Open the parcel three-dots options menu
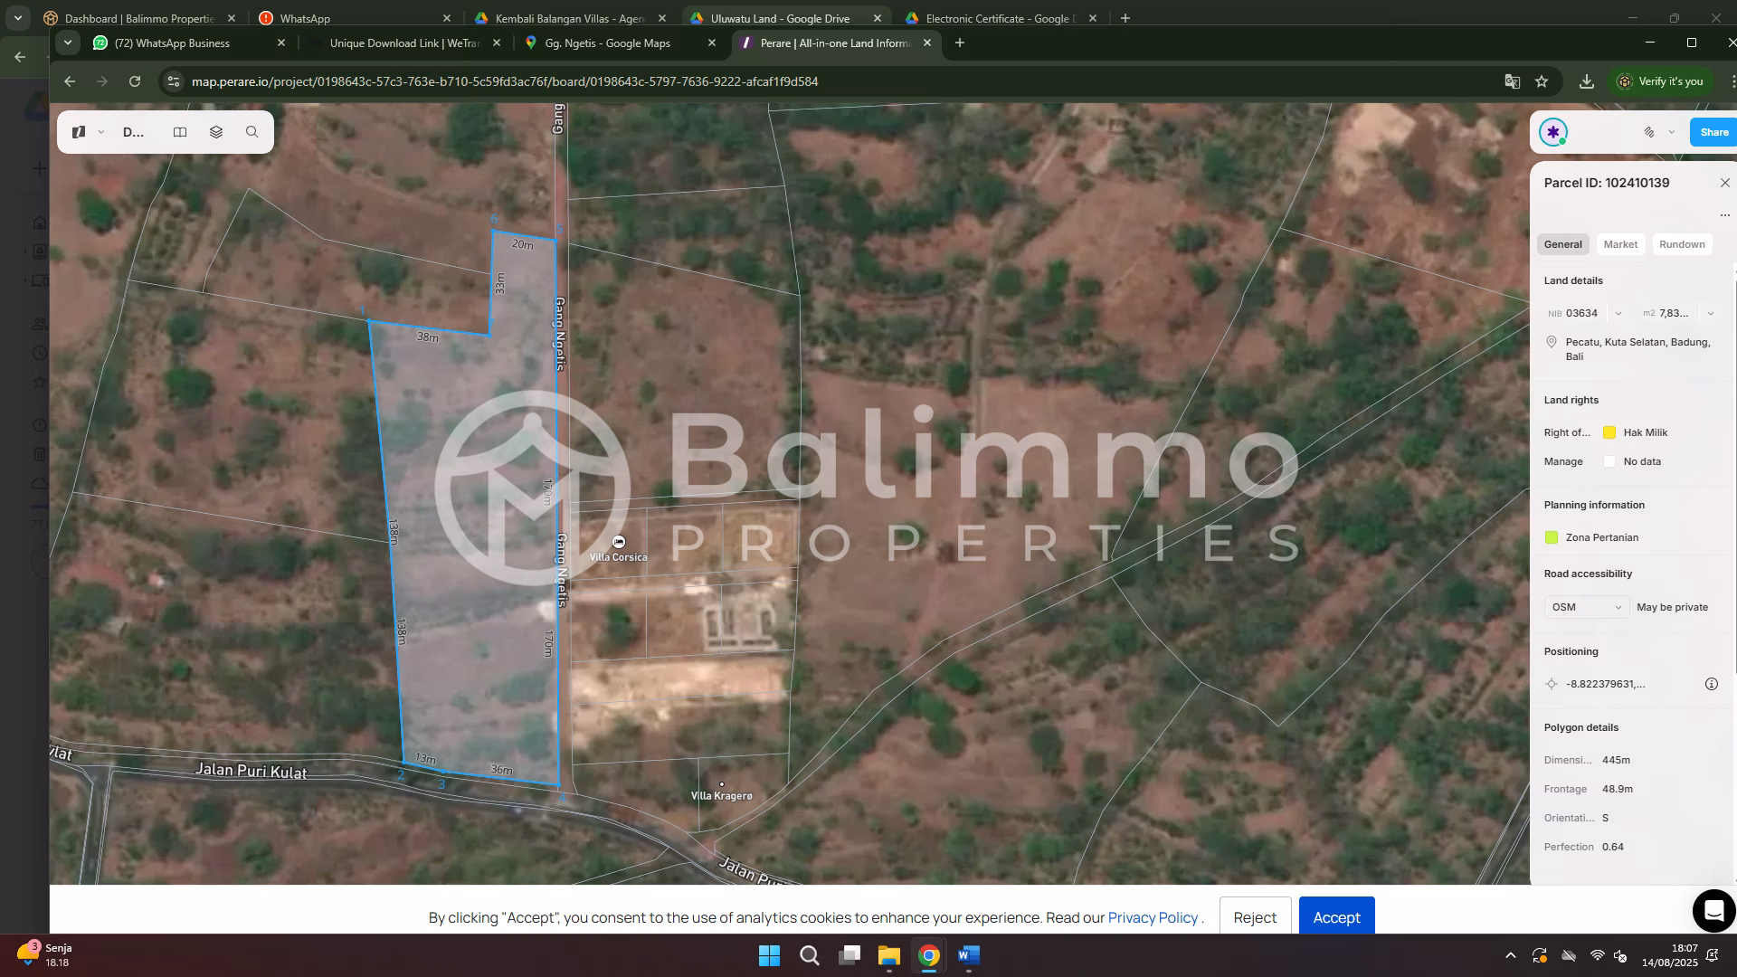The height and width of the screenshot is (977, 1737). pyautogui.click(x=1724, y=215)
